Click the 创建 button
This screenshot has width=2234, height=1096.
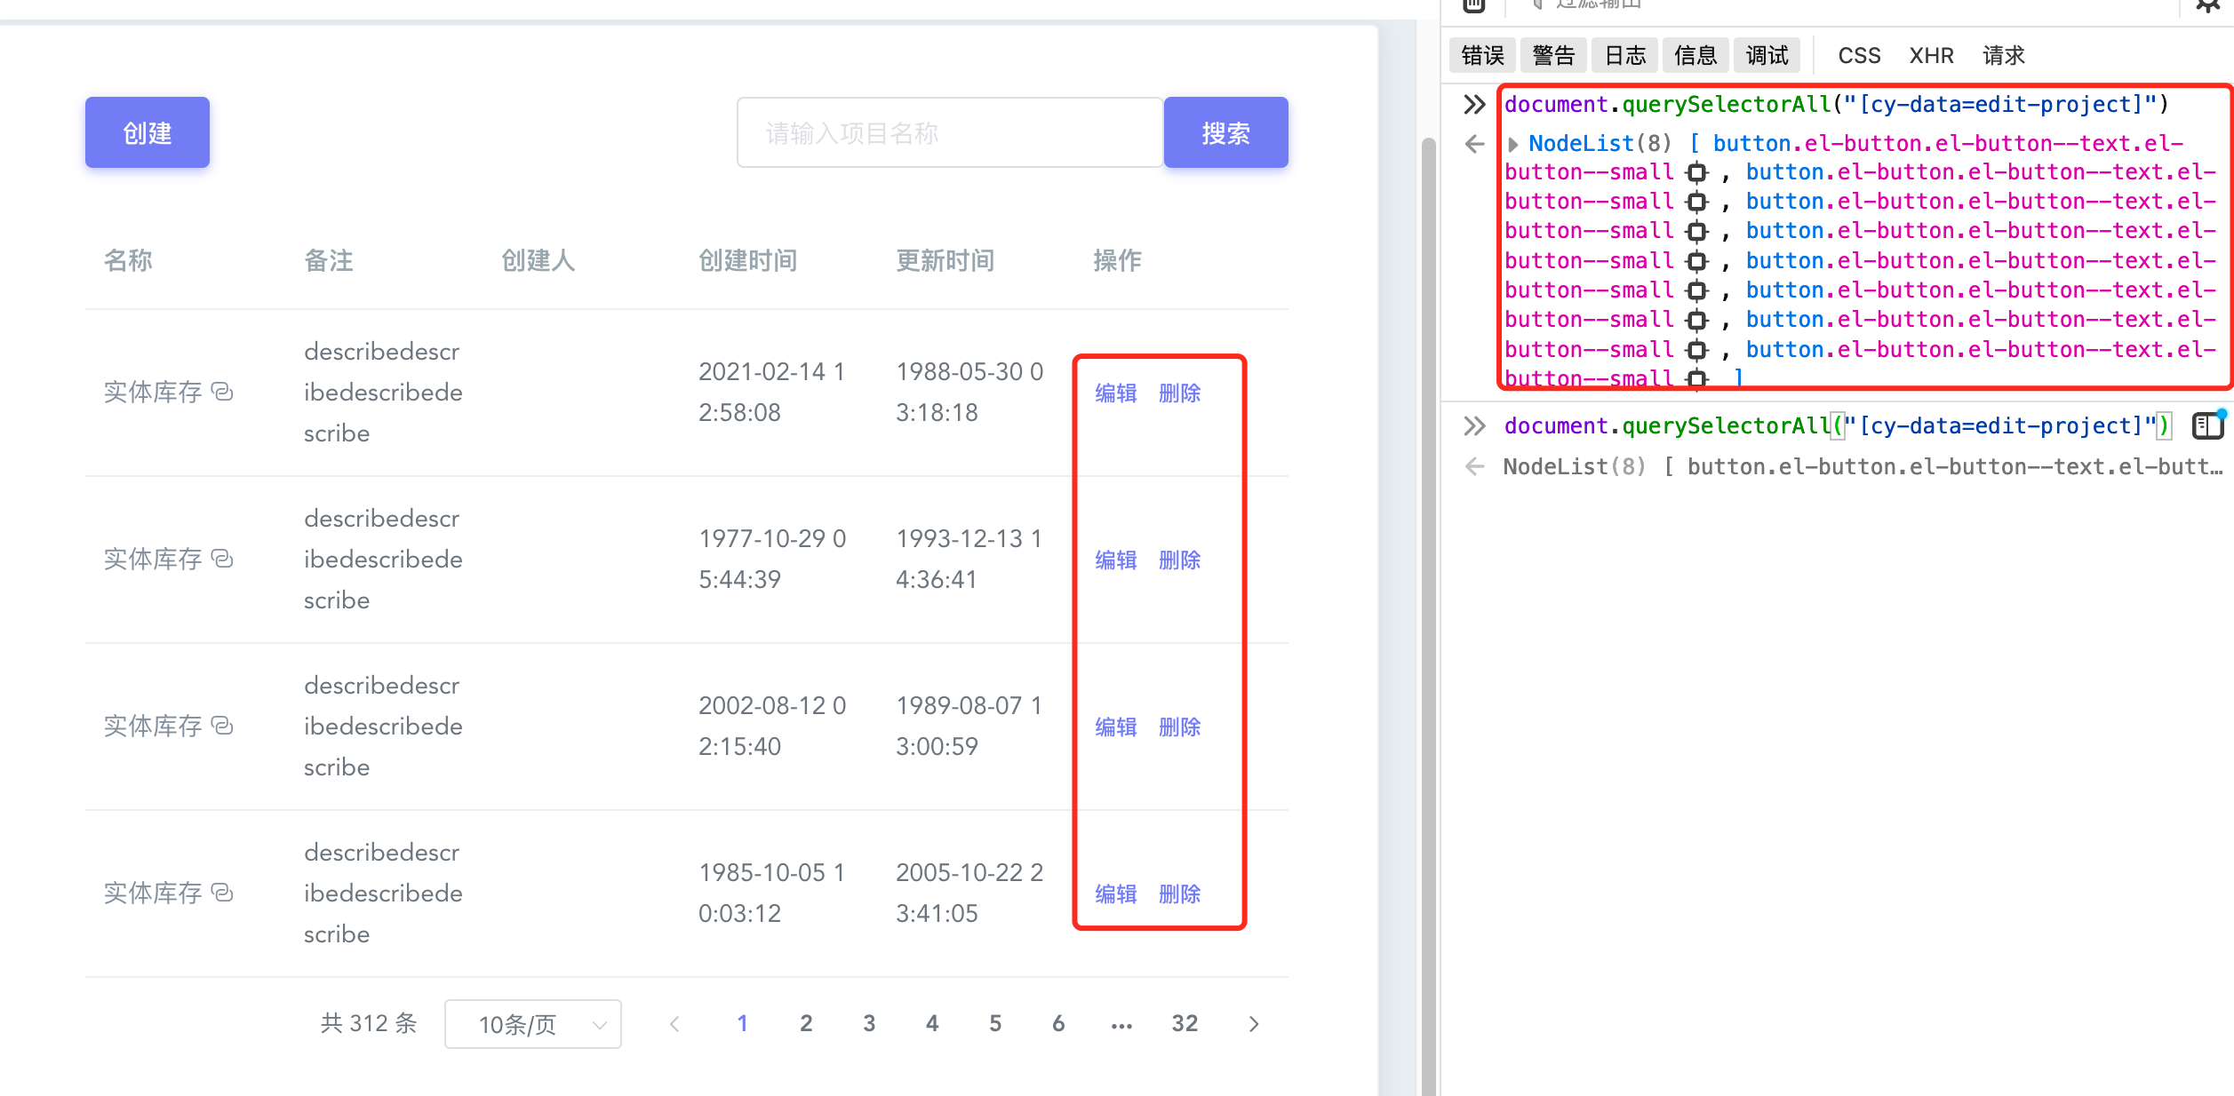148,132
